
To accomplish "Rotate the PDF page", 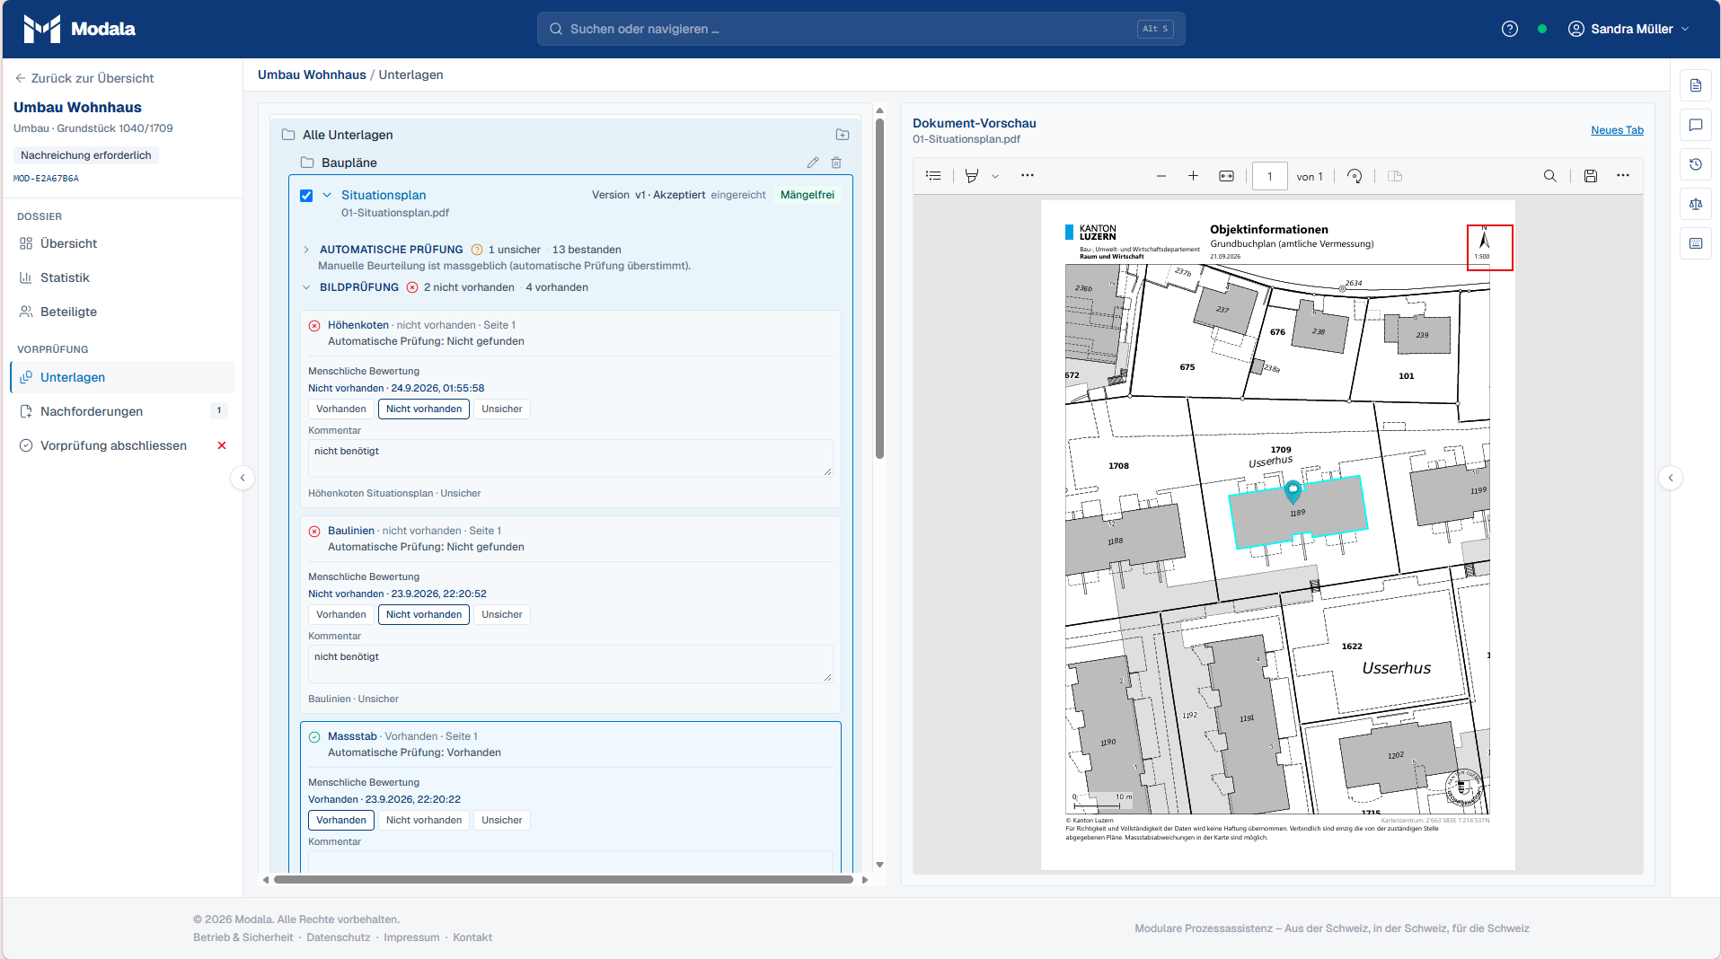I will (x=1355, y=176).
